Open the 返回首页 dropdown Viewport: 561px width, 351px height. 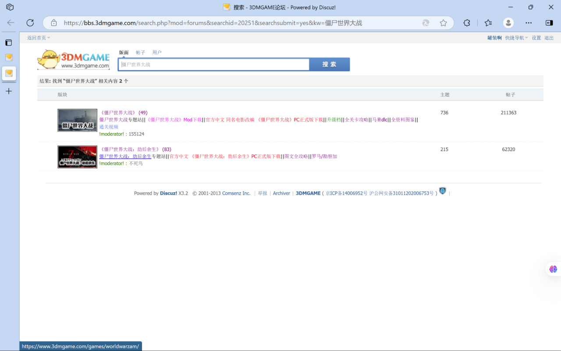coord(39,38)
